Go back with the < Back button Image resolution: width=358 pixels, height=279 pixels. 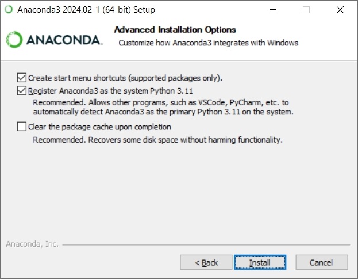(206, 262)
